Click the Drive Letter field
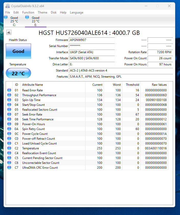This screenshot has height=215, width=180. pos(92,64)
